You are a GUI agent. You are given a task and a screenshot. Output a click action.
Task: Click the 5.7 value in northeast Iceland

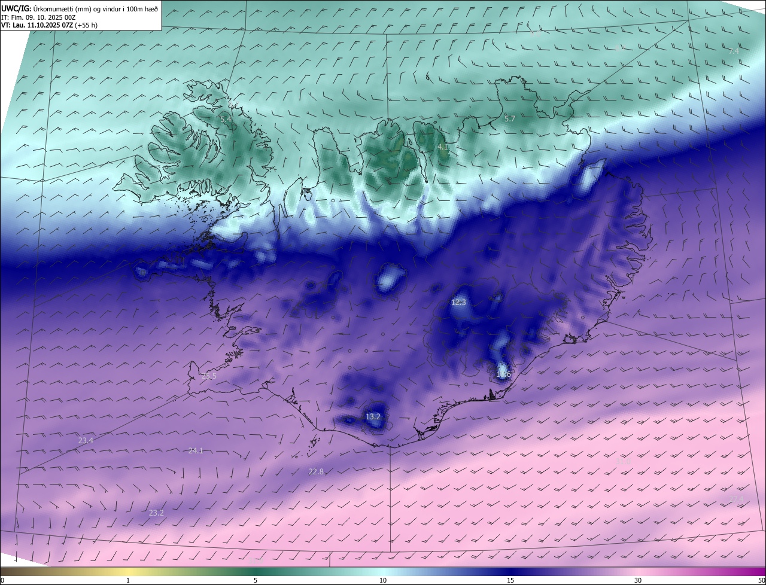pyautogui.click(x=510, y=119)
